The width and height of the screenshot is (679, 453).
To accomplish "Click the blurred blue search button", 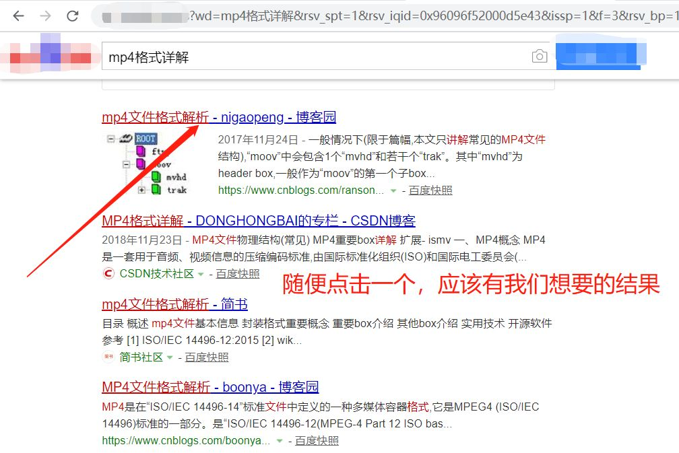I will [600, 54].
